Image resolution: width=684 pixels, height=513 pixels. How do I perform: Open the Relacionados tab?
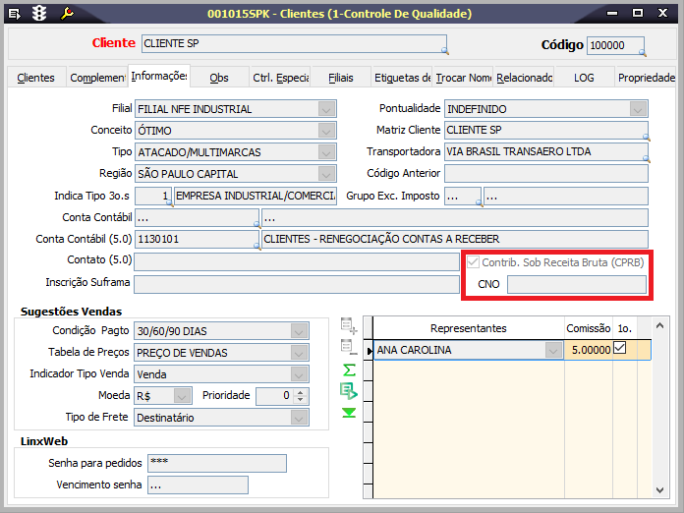click(524, 78)
